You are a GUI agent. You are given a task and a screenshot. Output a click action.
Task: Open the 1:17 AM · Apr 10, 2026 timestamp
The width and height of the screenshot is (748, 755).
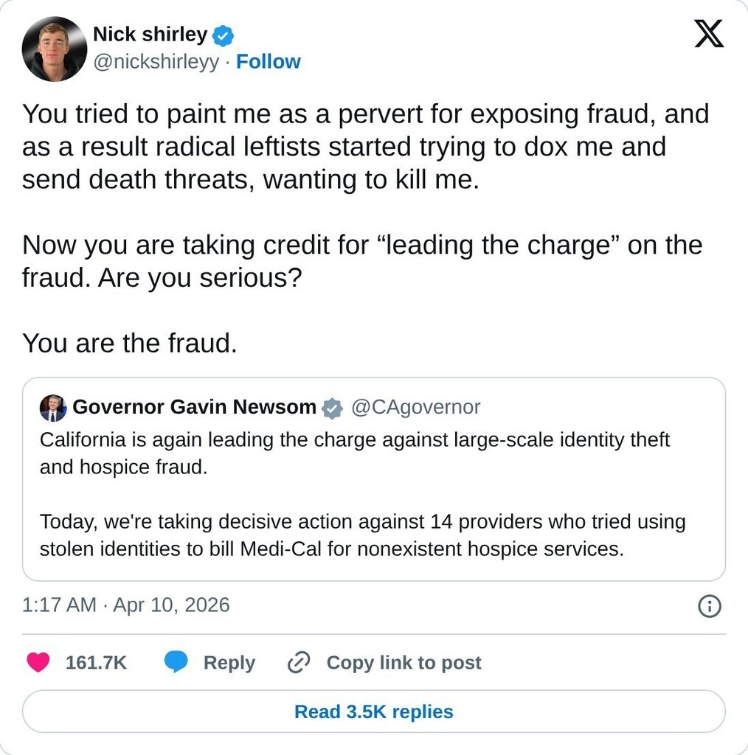coord(126,605)
